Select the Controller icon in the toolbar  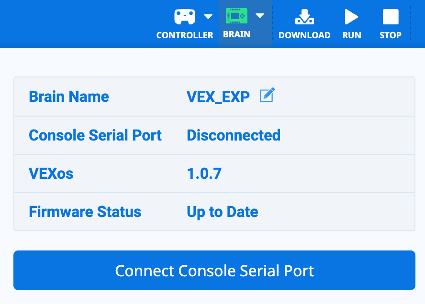pos(184,17)
